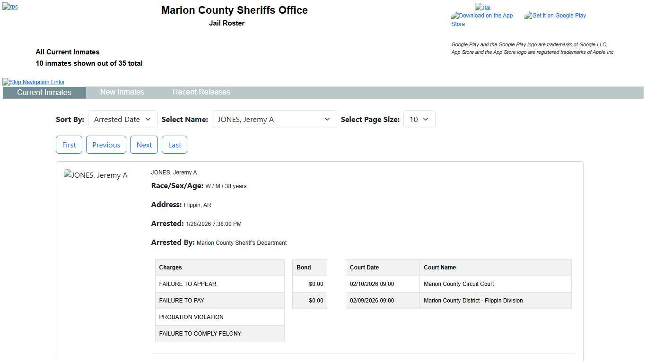Click the rps logo above the app badges

pos(482,7)
